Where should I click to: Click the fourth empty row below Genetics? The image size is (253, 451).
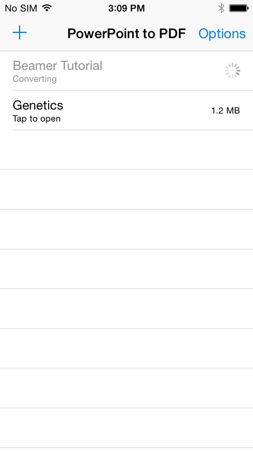[126, 269]
